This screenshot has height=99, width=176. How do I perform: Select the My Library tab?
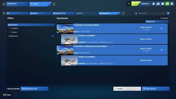click(41, 4)
